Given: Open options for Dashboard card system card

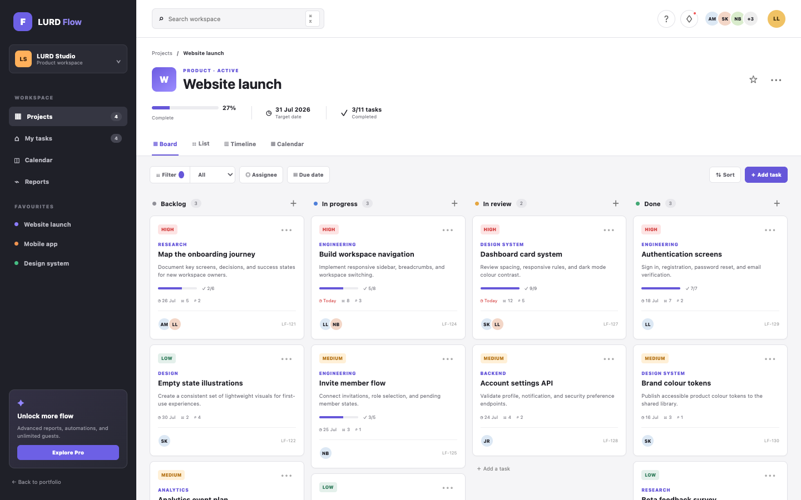Looking at the screenshot, I should [609, 230].
